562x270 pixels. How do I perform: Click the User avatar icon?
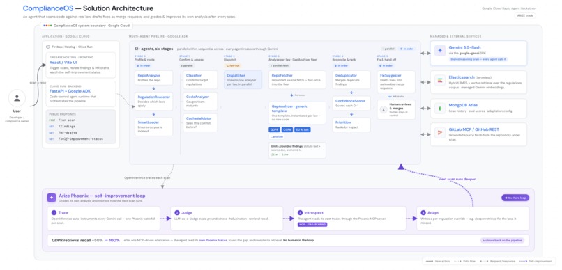click(17, 98)
